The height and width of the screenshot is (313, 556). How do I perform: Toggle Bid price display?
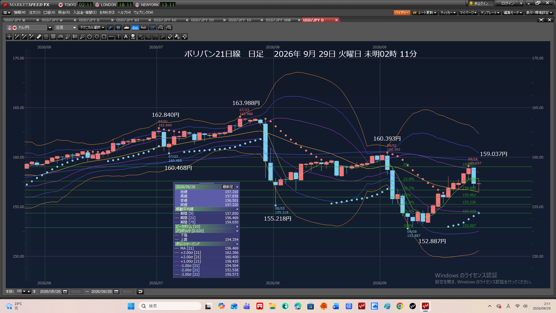pyautogui.click(x=135, y=27)
